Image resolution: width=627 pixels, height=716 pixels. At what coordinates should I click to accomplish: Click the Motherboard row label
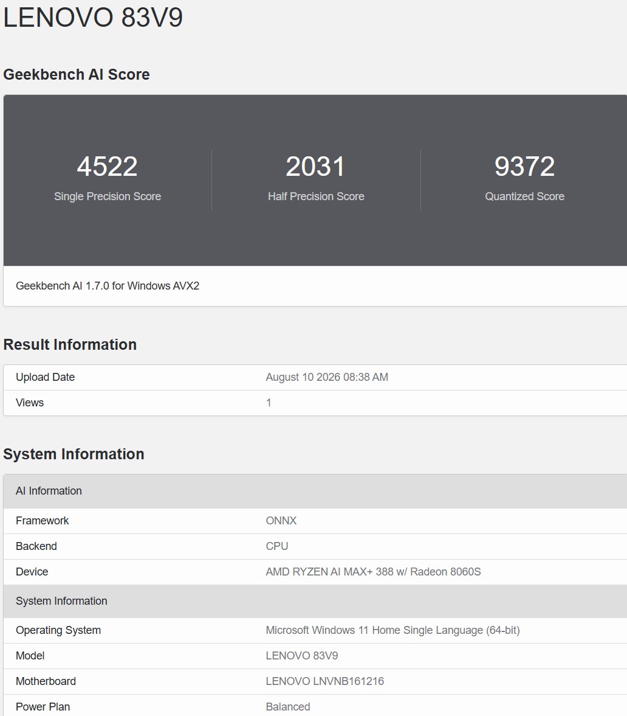coord(46,681)
